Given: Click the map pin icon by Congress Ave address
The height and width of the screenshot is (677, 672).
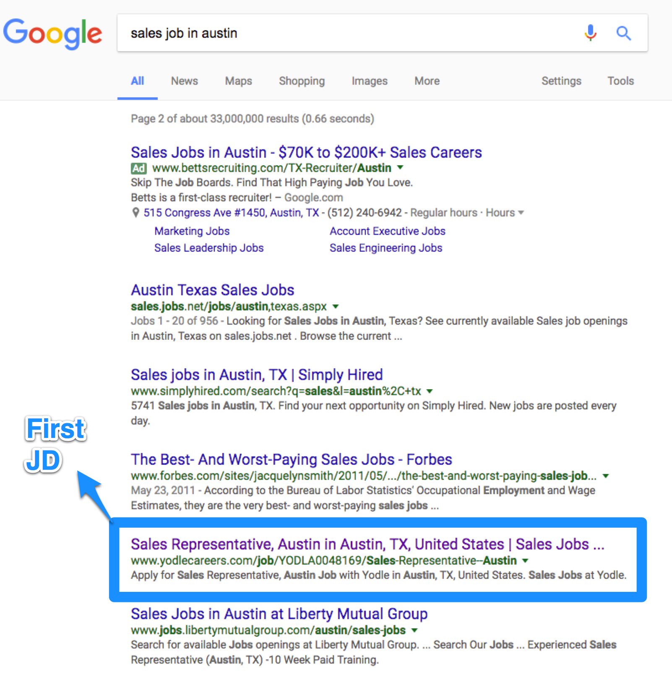Looking at the screenshot, I should 135,213.
